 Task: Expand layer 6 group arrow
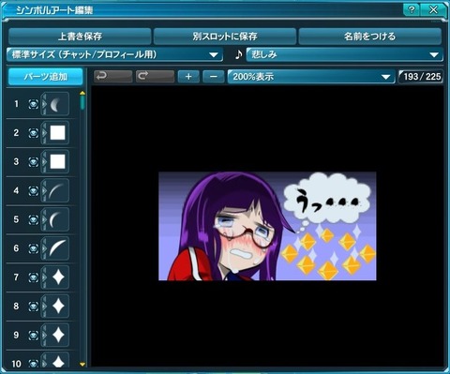(44, 248)
